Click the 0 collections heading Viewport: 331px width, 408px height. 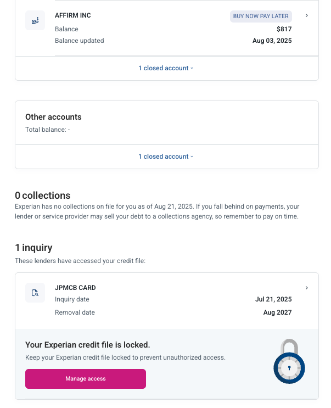(43, 195)
